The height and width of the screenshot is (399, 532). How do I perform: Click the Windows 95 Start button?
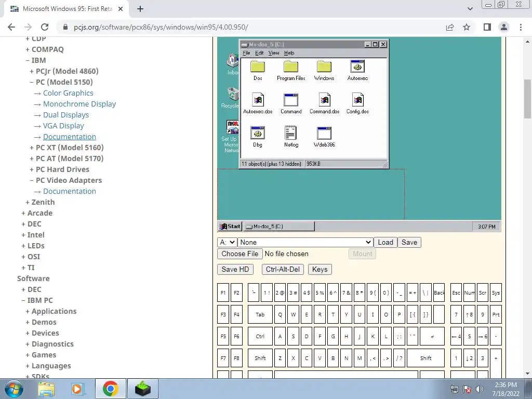[x=230, y=227]
